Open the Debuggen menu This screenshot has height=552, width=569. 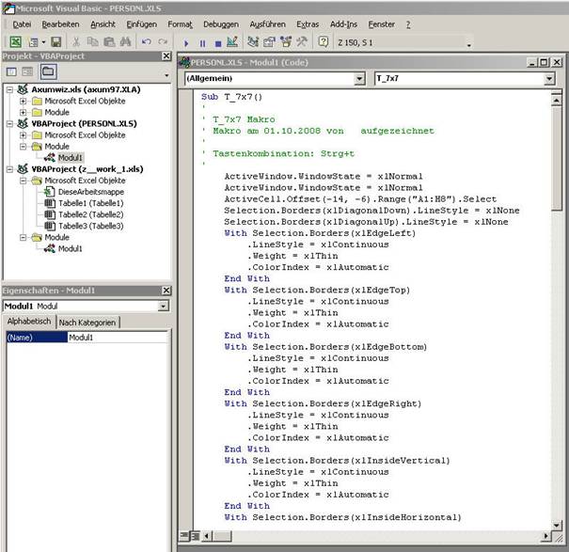tap(221, 23)
